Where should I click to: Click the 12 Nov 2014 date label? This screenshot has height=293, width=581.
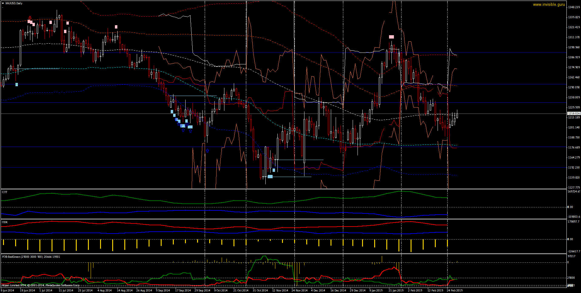click(280, 290)
